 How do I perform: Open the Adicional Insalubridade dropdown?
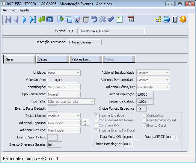(153, 73)
